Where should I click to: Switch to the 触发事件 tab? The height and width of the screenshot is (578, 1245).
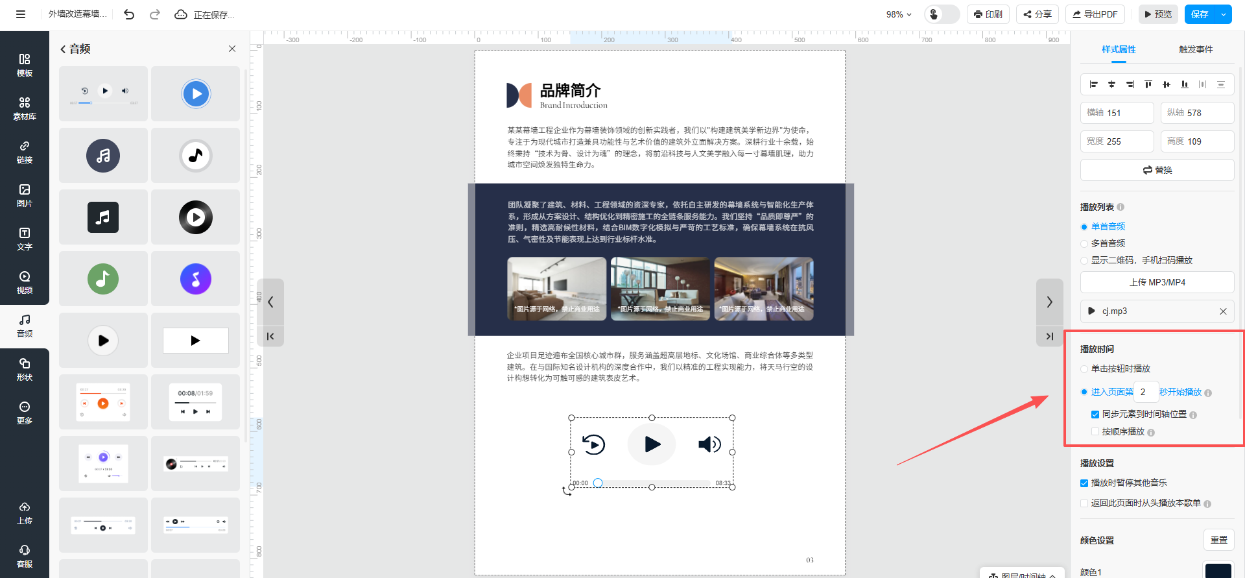pos(1195,49)
